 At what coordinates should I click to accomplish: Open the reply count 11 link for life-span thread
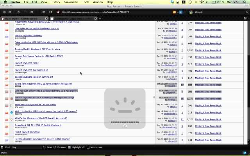182,119
